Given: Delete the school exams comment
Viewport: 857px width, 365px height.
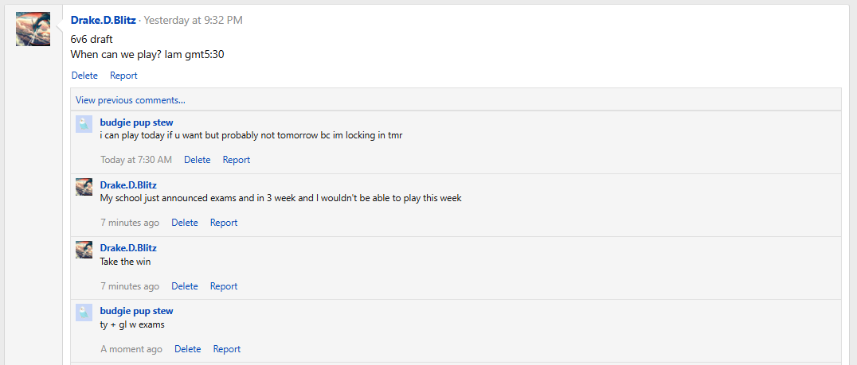Looking at the screenshot, I should [x=184, y=223].
